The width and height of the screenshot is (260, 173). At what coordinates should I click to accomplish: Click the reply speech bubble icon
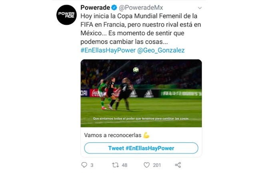point(84,165)
